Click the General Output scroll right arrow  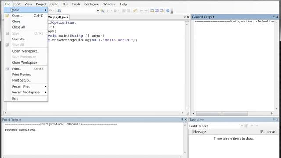[x=272, y=113]
